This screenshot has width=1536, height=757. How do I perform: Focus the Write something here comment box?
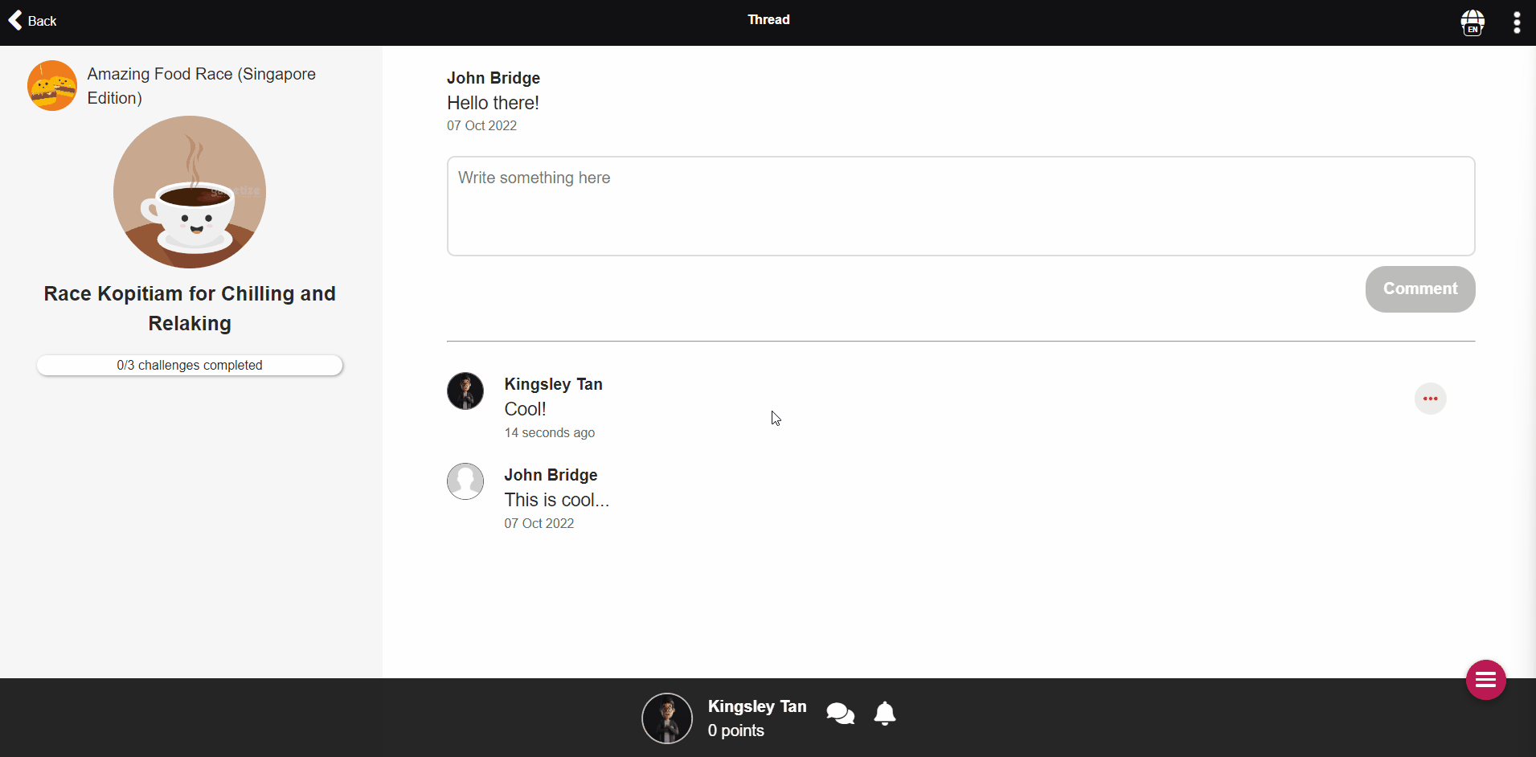pyautogui.click(x=961, y=206)
